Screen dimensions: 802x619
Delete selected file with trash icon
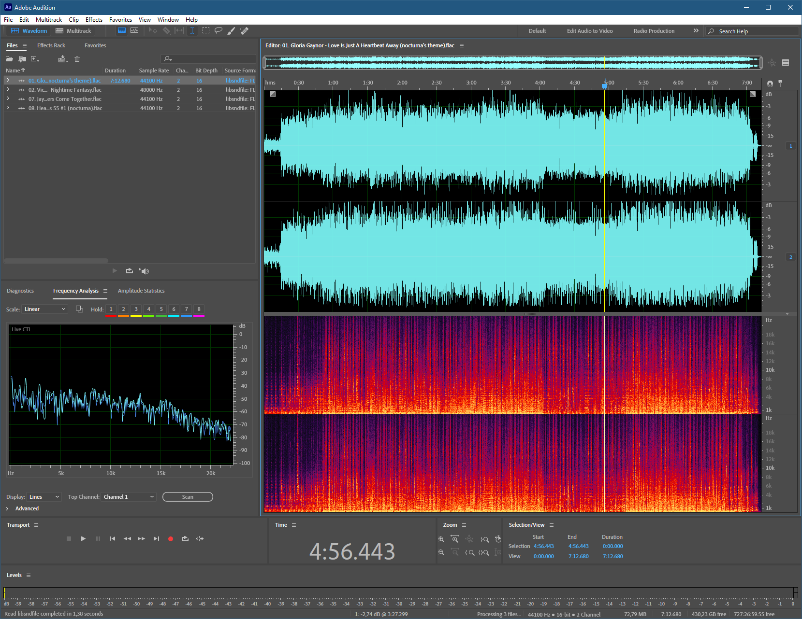tap(77, 59)
